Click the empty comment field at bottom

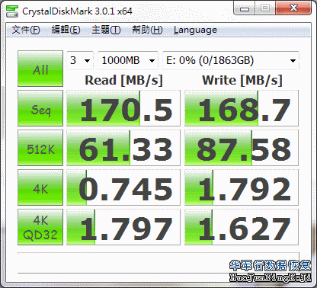tap(158, 263)
